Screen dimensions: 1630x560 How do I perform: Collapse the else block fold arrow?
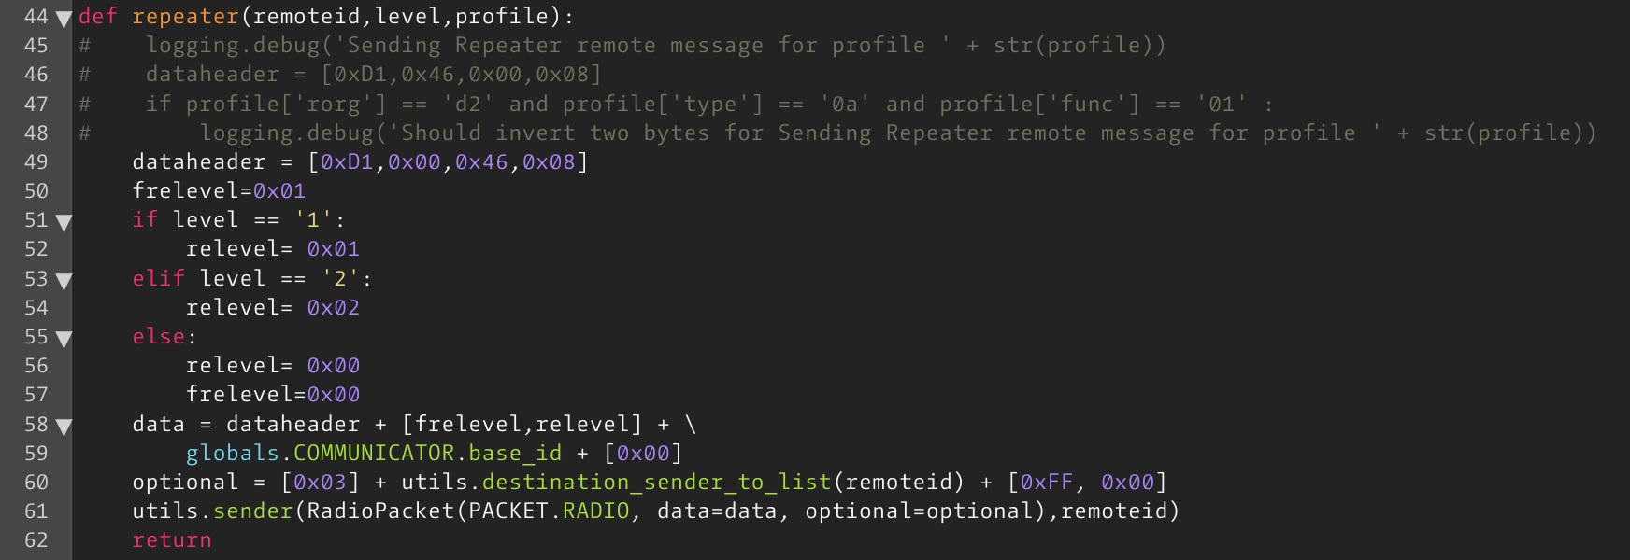pos(64,339)
